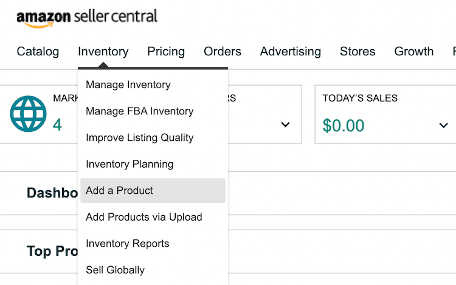This screenshot has width=456, height=285.
Task: Choose Add a Product
Action: coord(153,191)
